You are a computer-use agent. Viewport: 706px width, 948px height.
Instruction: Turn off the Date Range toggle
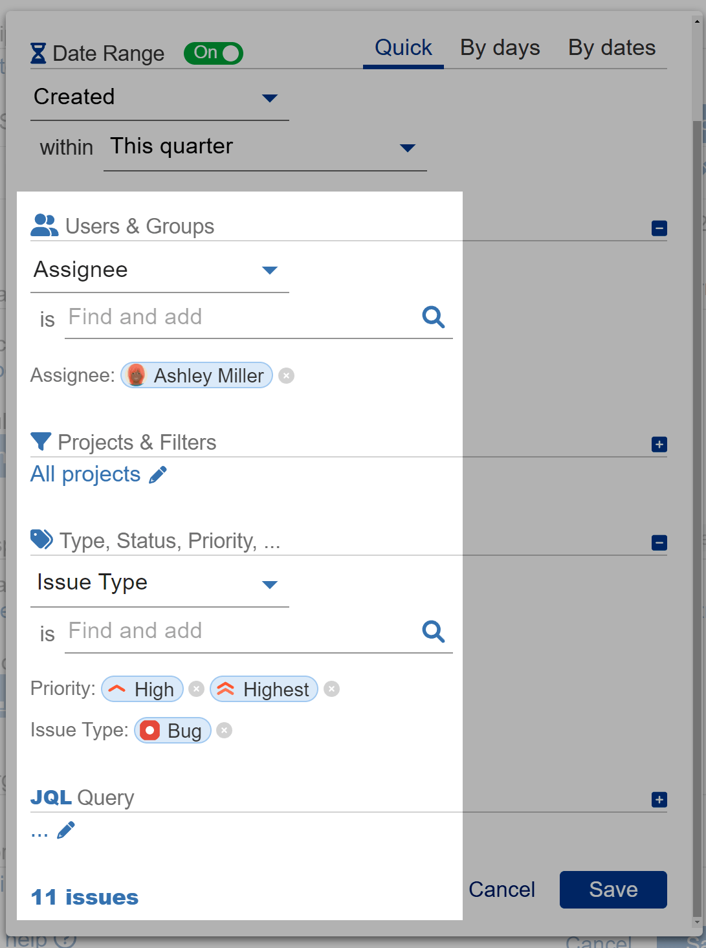pyautogui.click(x=213, y=52)
